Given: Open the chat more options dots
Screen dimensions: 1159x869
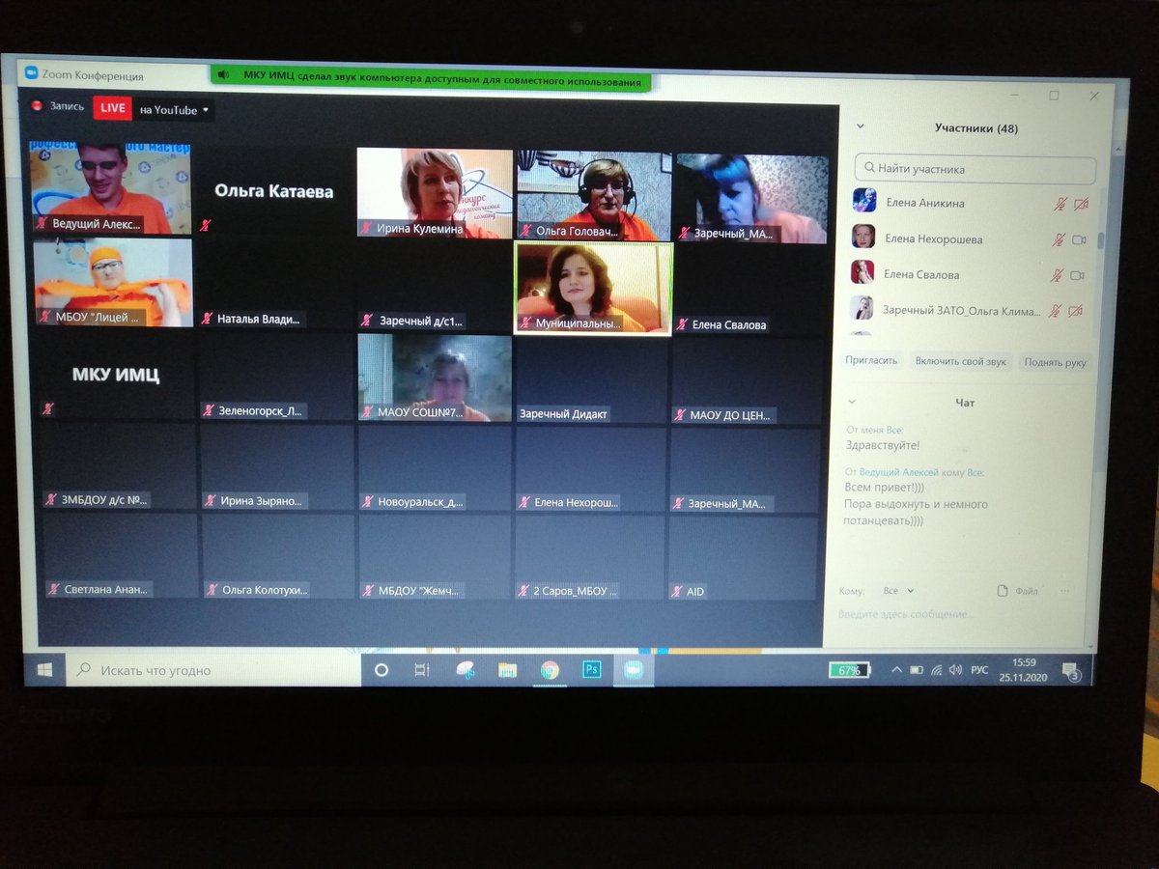Looking at the screenshot, I should (1064, 591).
